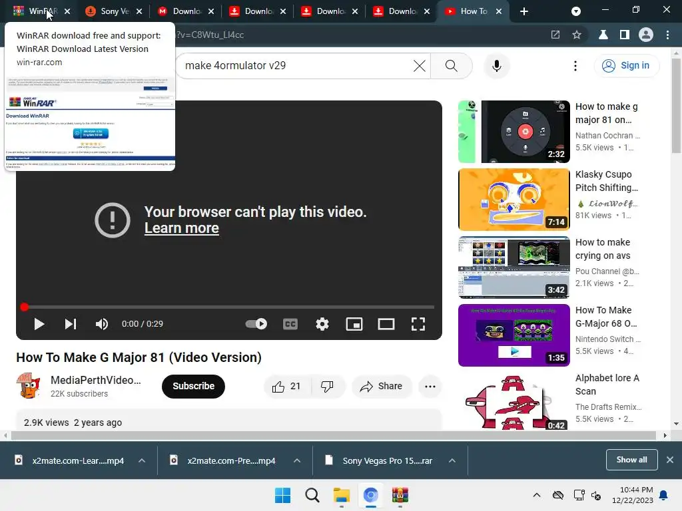The height and width of the screenshot is (511, 682).
Task: Enable miniplayer mode
Action: point(354,324)
